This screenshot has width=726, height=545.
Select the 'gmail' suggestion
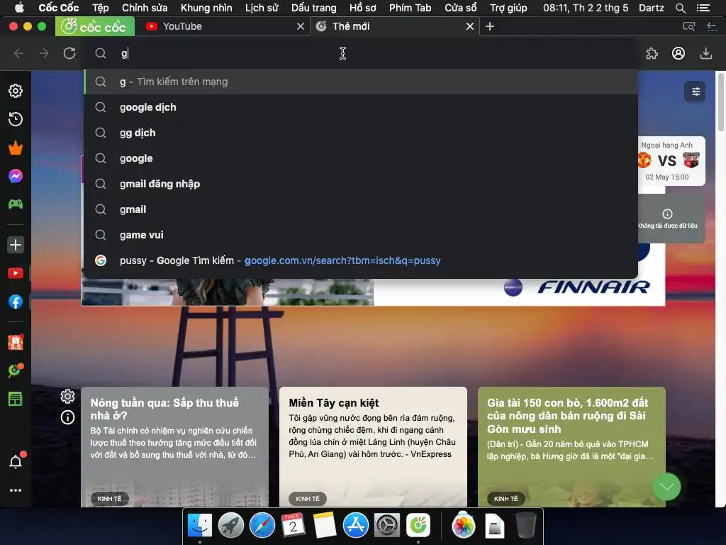(x=361, y=209)
